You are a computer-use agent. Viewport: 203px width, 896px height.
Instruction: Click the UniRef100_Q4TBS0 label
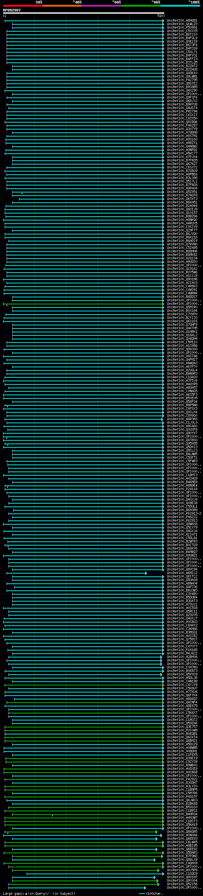pyautogui.click(x=182, y=440)
